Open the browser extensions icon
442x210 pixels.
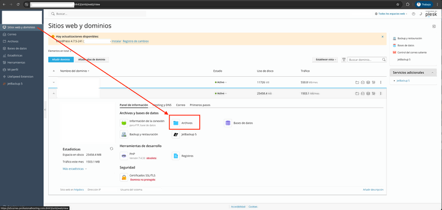click(408, 4)
